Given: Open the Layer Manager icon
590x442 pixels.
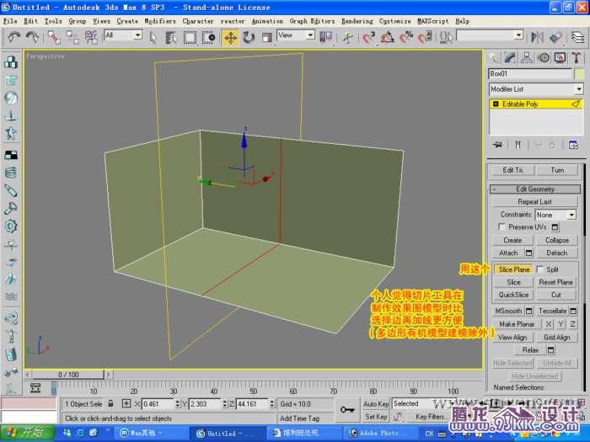Looking at the screenshot, I should [577, 37].
